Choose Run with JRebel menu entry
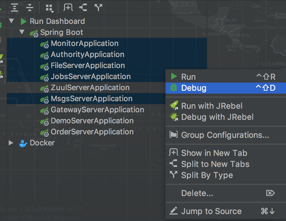The height and width of the screenshot is (221, 286). tap(226, 106)
